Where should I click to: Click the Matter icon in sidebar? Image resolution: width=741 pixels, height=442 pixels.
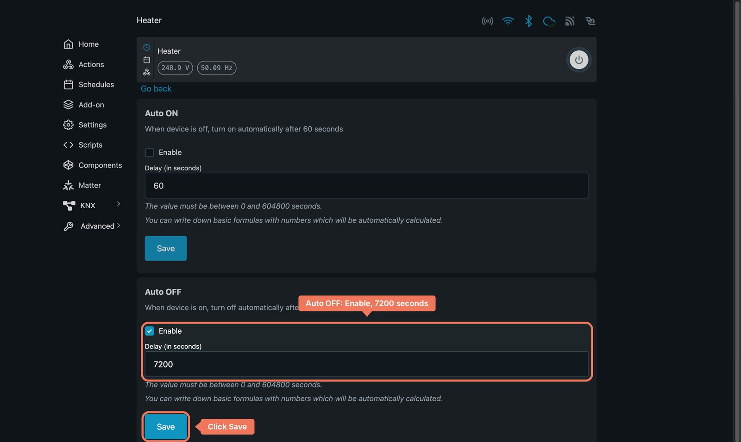69,185
